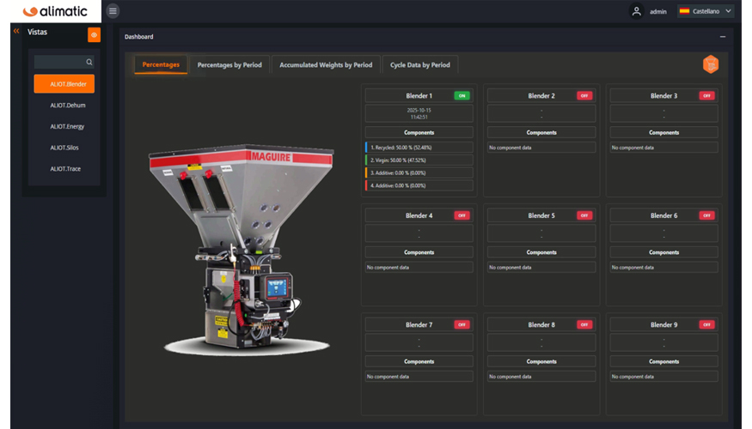Minimize the Dashboard panel

pyautogui.click(x=723, y=36)
